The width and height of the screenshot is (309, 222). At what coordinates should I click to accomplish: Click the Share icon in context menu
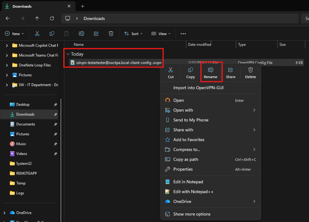(231, 70)
